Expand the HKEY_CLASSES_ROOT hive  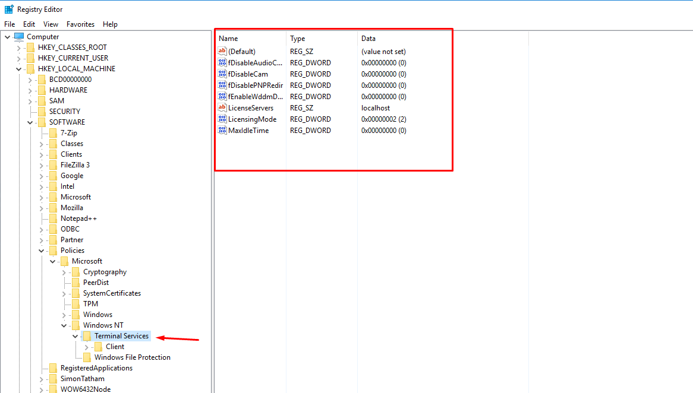point(18,47)
